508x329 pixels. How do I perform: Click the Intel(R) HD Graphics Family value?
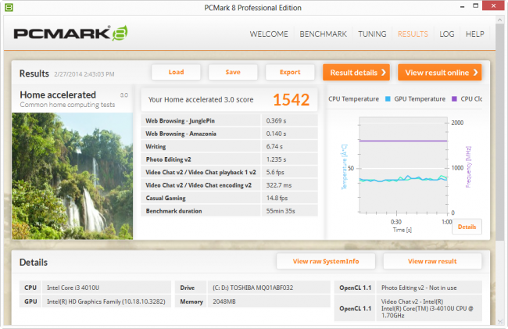[x=106, y=302]
